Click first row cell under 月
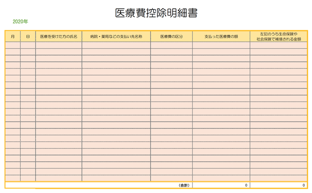Viewport: 312px width, 193px height. tap(13, 45)
